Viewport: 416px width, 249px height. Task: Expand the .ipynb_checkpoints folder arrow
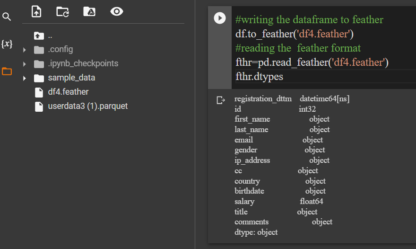point(25,64)
